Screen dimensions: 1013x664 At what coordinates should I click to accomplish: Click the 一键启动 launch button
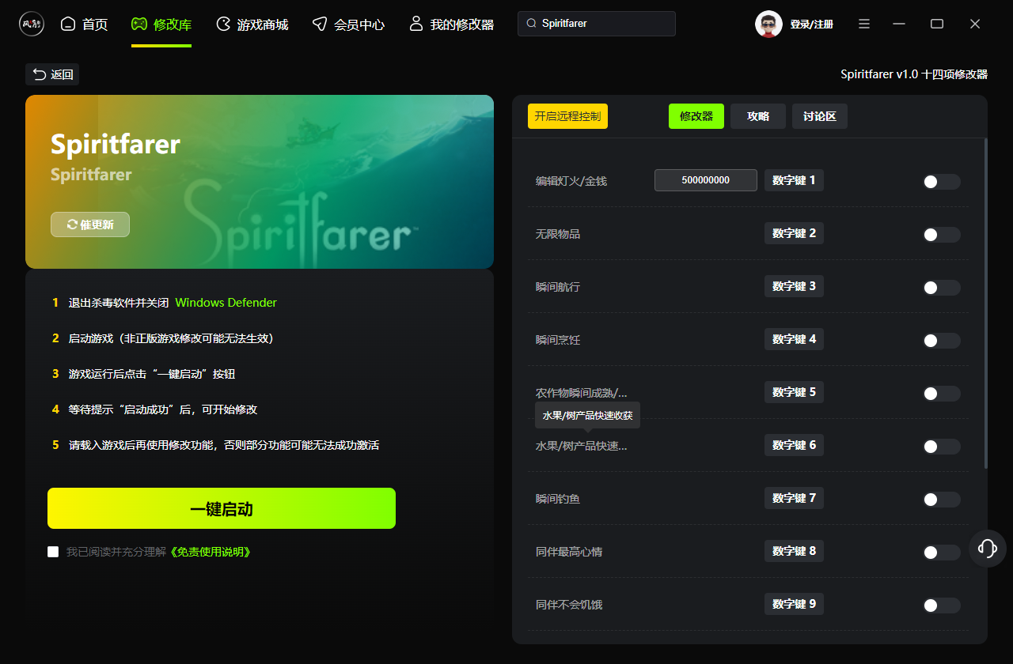[x=222, y=508]
